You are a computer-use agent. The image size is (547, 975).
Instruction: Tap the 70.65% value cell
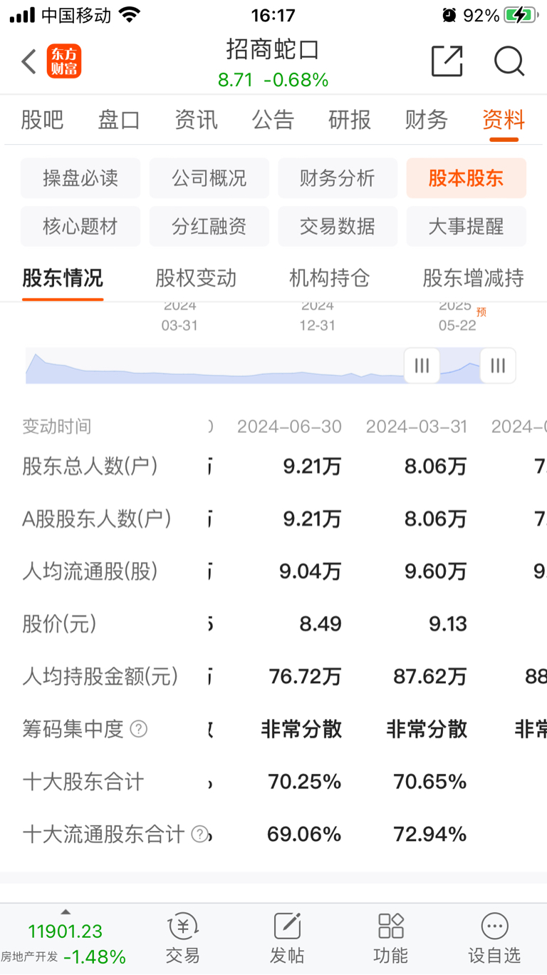click(x=430, y=782)
